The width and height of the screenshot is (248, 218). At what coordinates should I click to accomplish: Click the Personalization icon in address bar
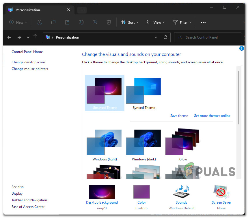tap(48, 37)
